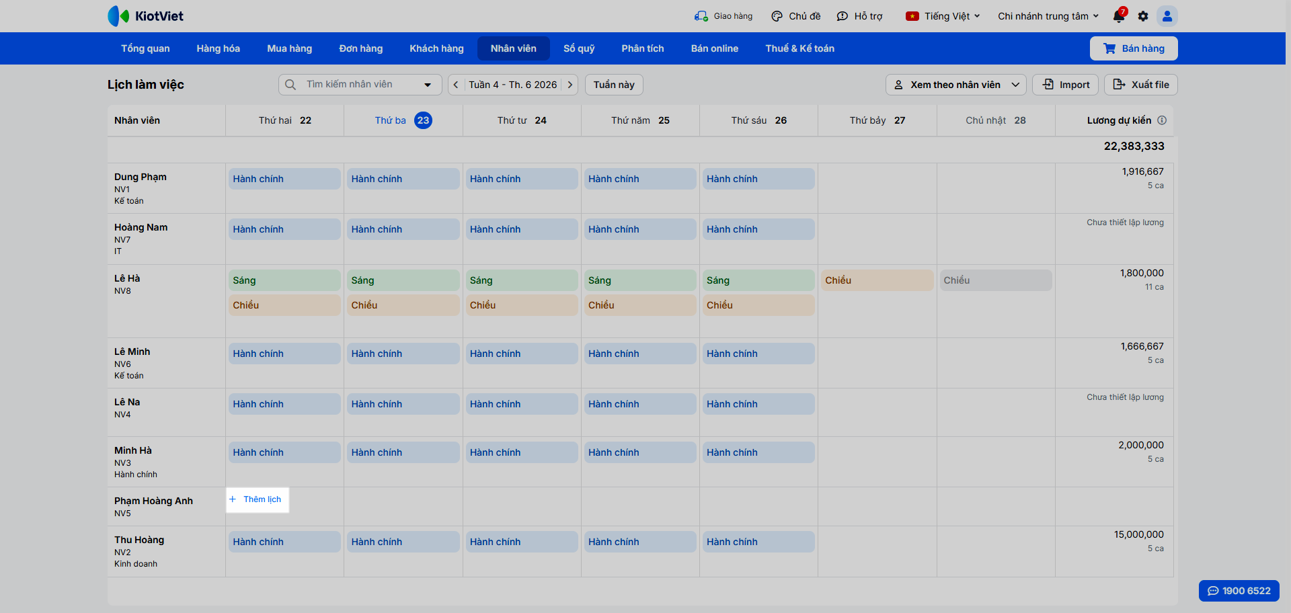Open employee Lê Minh
Image resolution: width=1291 pixels, height=613 pixels.
(132, 352)
